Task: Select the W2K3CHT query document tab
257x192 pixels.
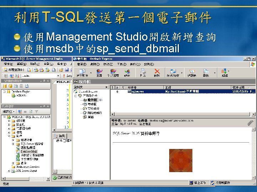Action: pyautogui.click(x=63, y=81)
